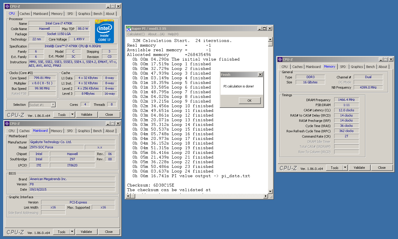Open the About...(A) menu in Super PI
Screen dimensions: 398x239
[156, 34]
